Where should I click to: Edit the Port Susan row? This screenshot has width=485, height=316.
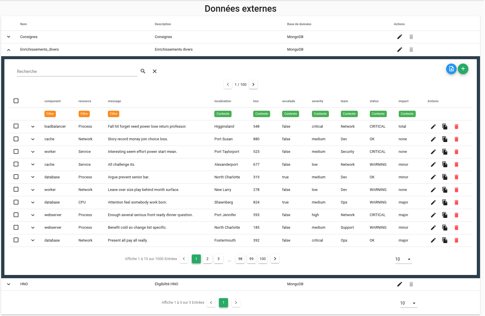click(433, 139)
